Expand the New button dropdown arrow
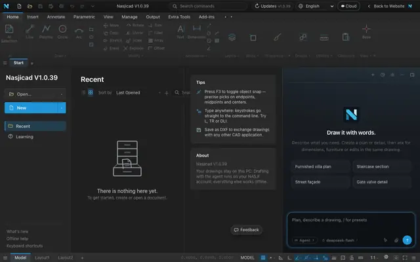The width and height of the screenshot is (420, 262). click(62, 107)
